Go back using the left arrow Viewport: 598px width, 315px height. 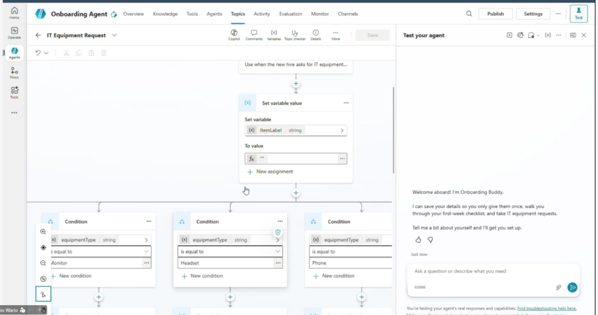[38, 35]
